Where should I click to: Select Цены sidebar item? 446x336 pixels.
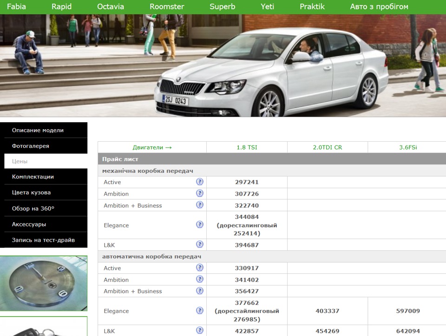click(46, 161)
